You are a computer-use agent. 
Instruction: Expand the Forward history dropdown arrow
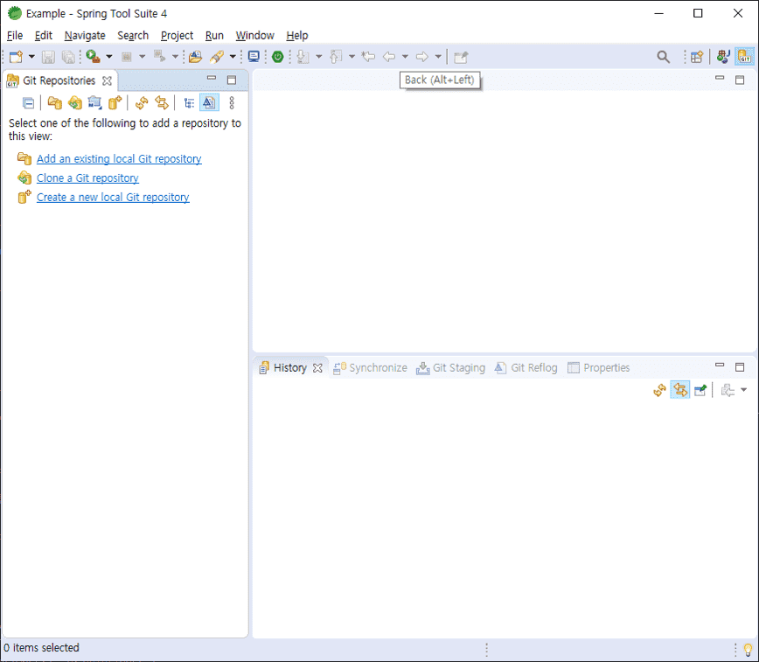pyautogui.click(x=438, y=57)
